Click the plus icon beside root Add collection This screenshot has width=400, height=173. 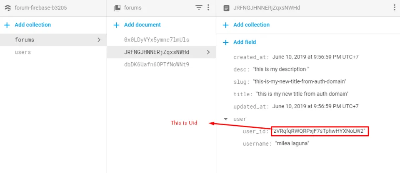tap(7, 25)
